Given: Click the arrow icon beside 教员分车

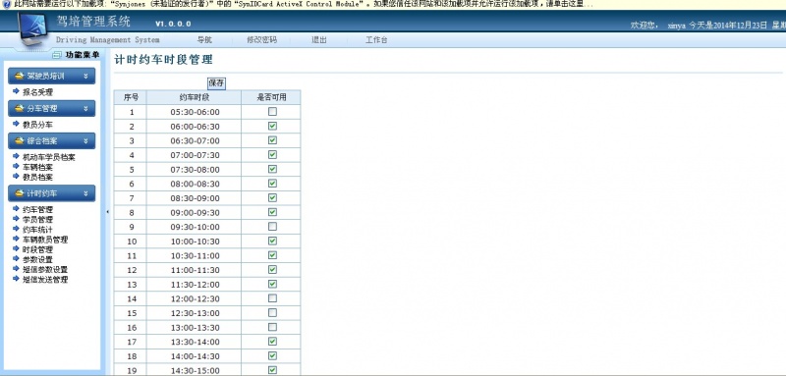Looking at the screenshot, I should (x=16, y=124).
